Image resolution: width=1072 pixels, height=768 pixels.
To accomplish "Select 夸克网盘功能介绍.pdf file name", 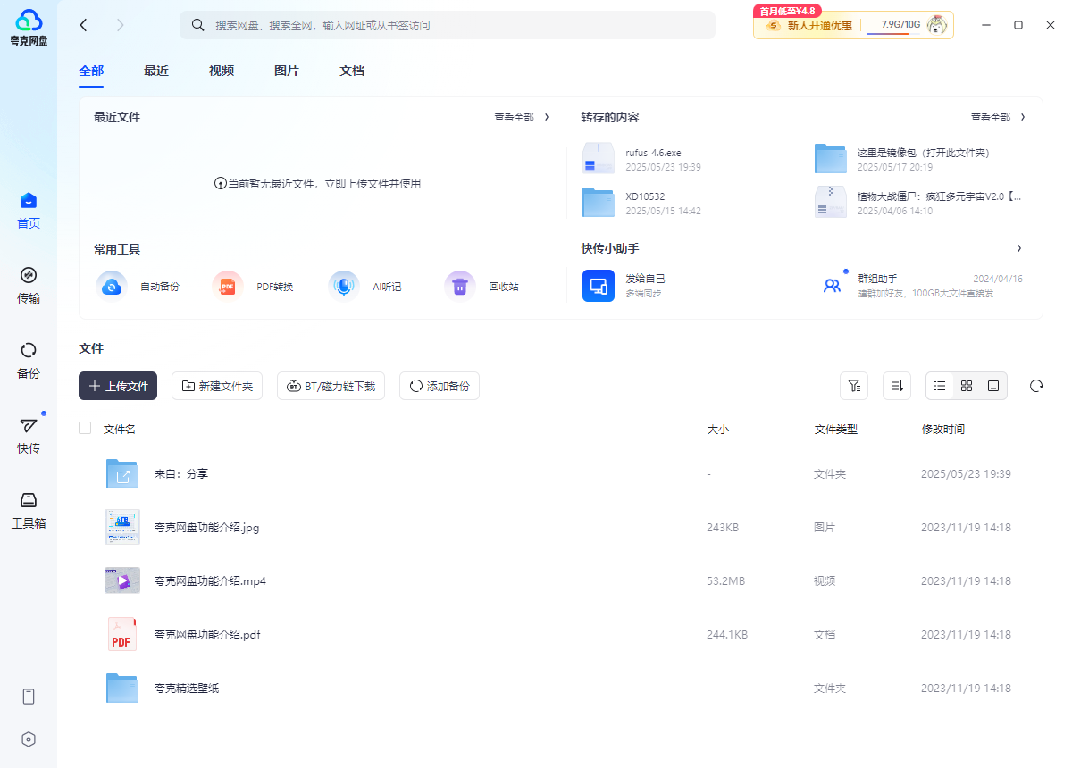I will 207,635.
